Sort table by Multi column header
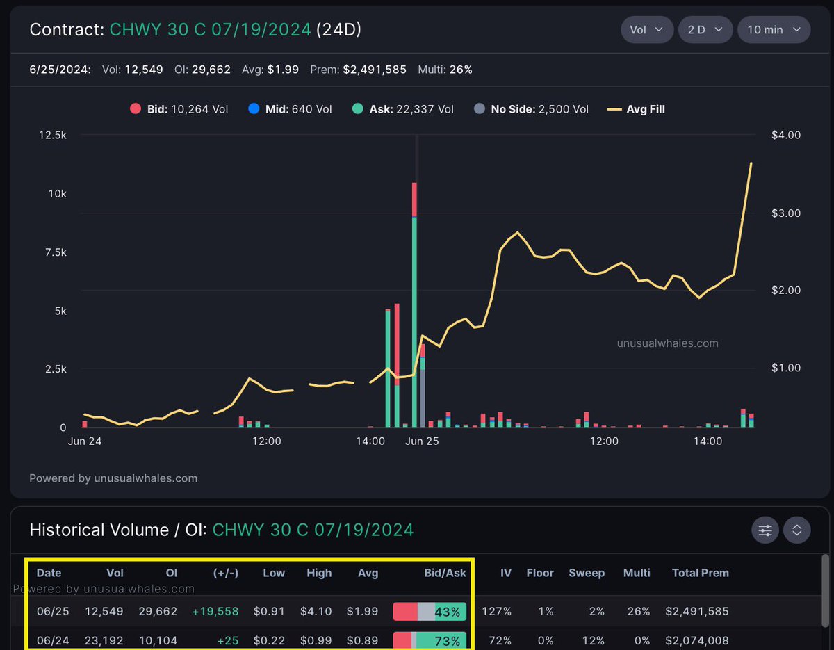834x650 pixels. coord(637,573)
